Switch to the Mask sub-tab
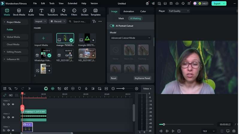The width and height of the screenshot is (239, 134). [121, 19]
